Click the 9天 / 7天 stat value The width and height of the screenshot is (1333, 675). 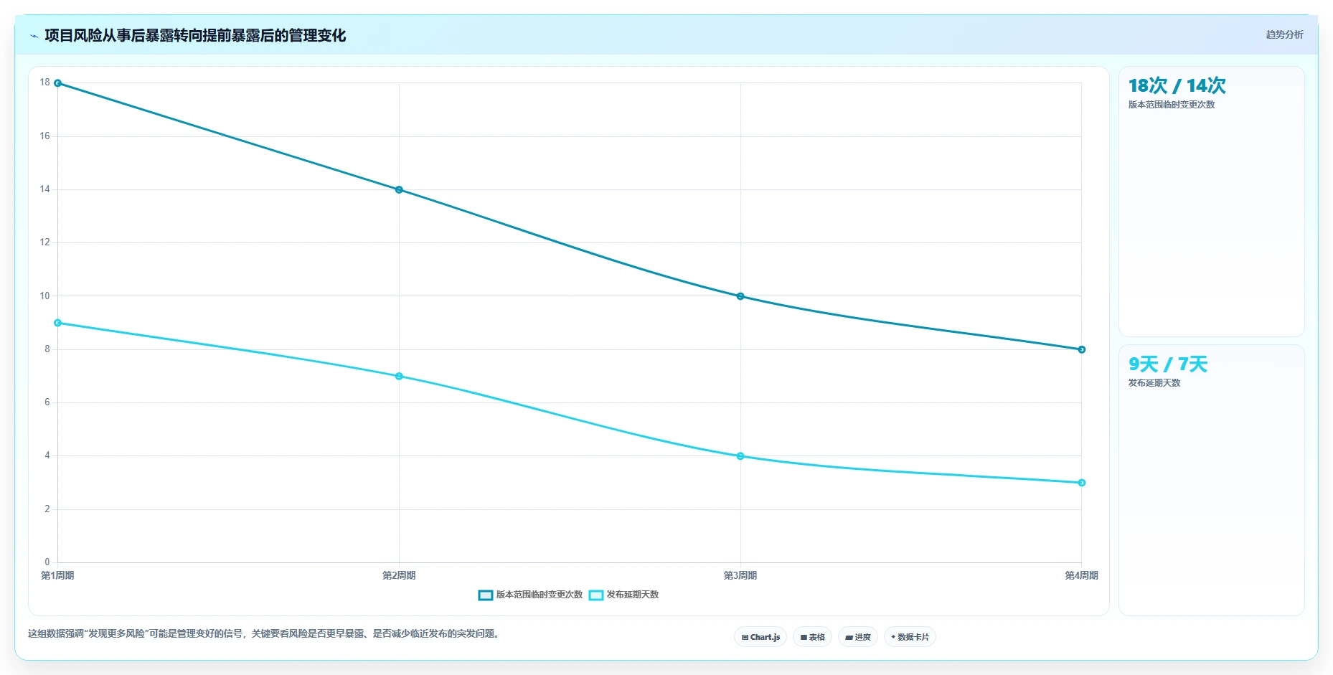pyautogui.click(x=1168, y=364)
